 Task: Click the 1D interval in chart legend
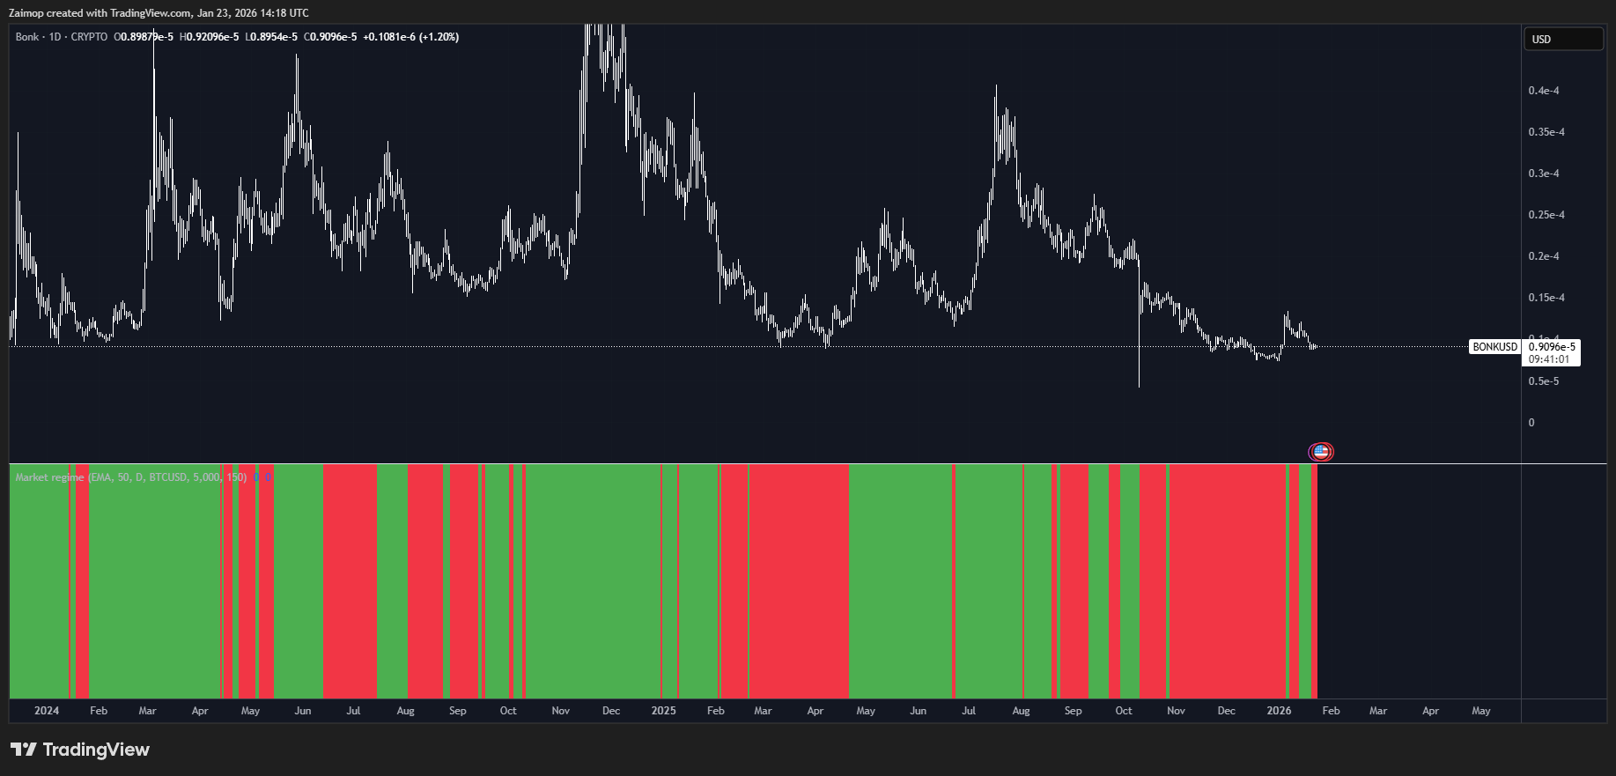pyautogui.click(x=55, y=37)
